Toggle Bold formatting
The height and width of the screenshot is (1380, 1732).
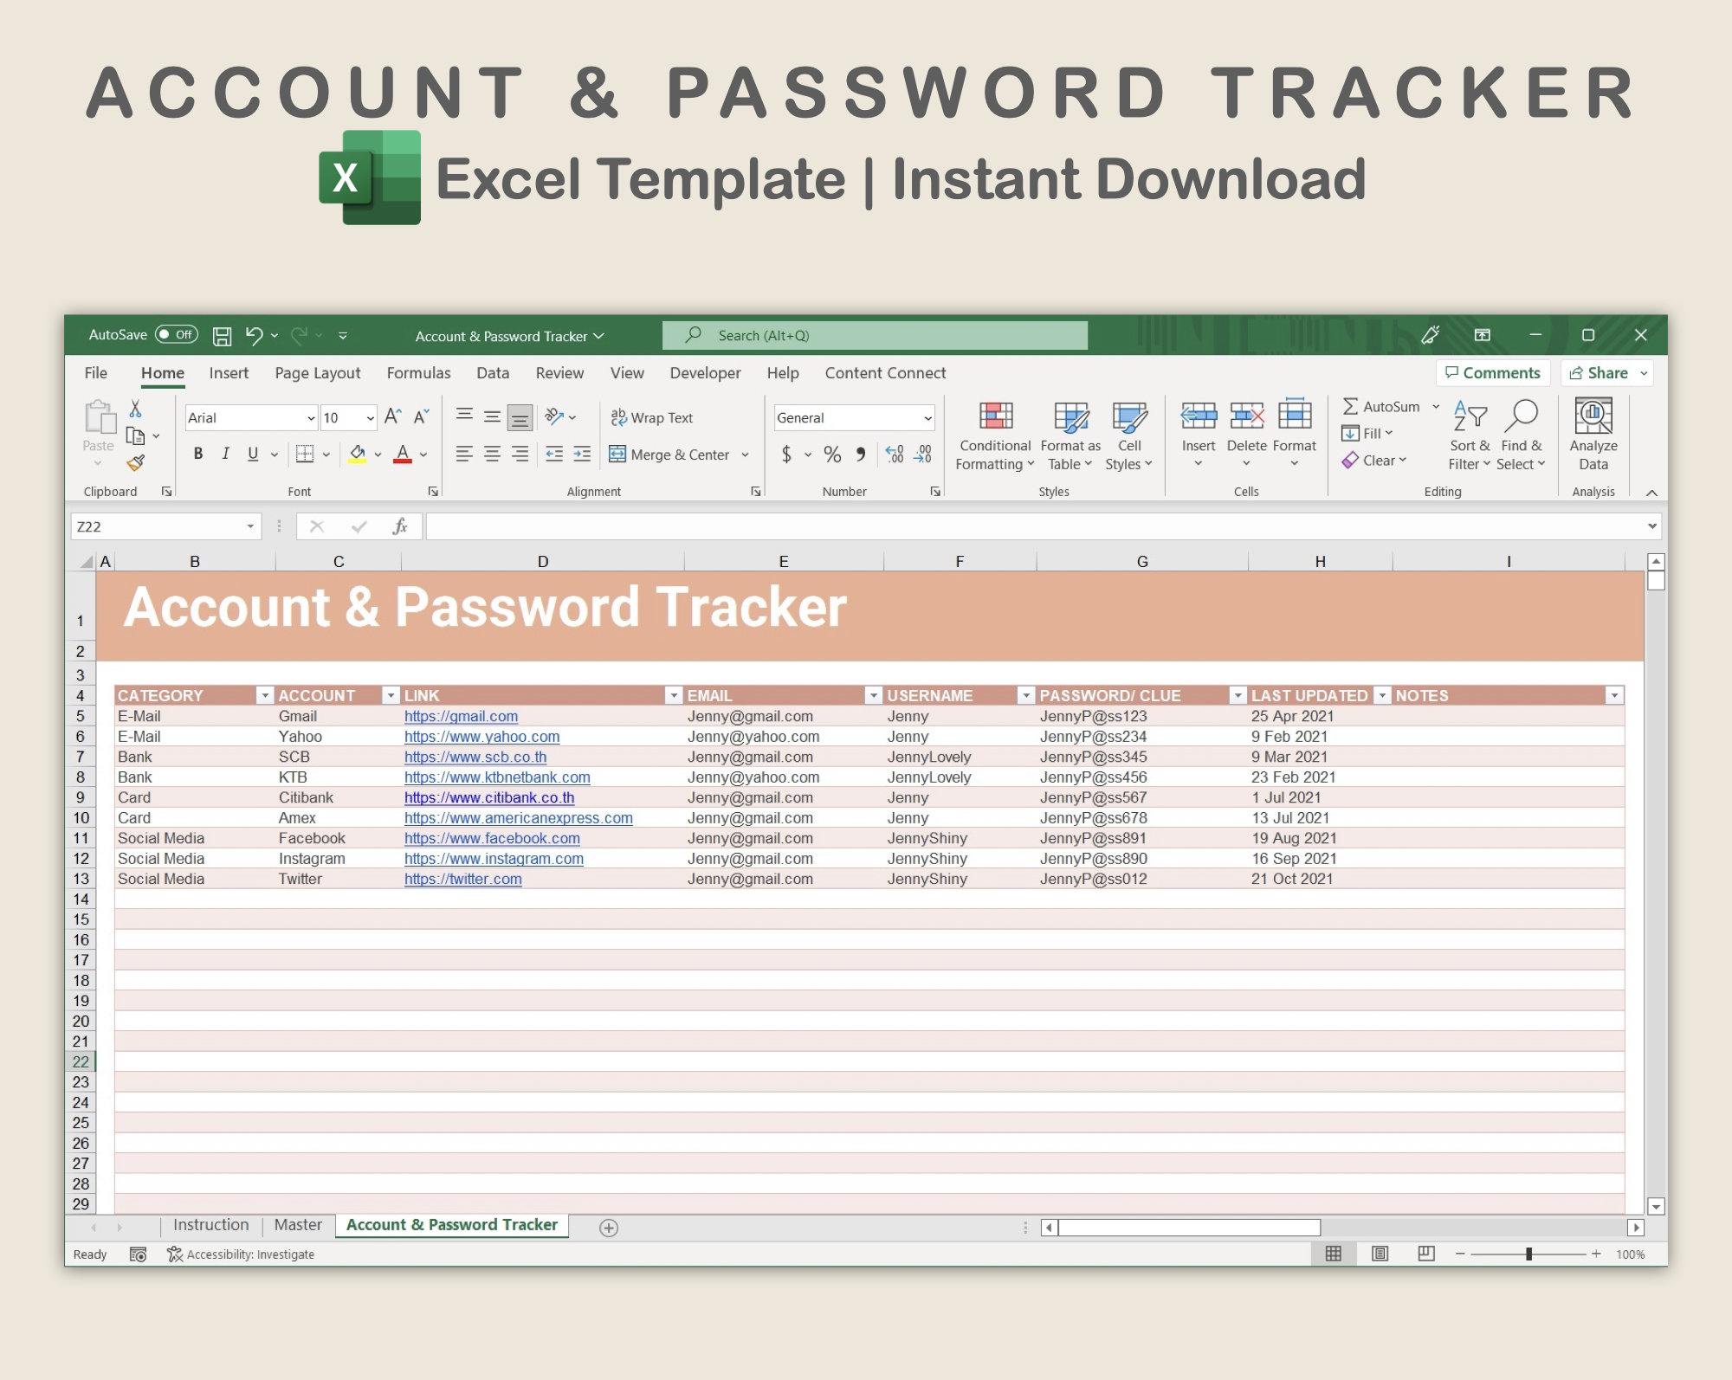point(198,454)
